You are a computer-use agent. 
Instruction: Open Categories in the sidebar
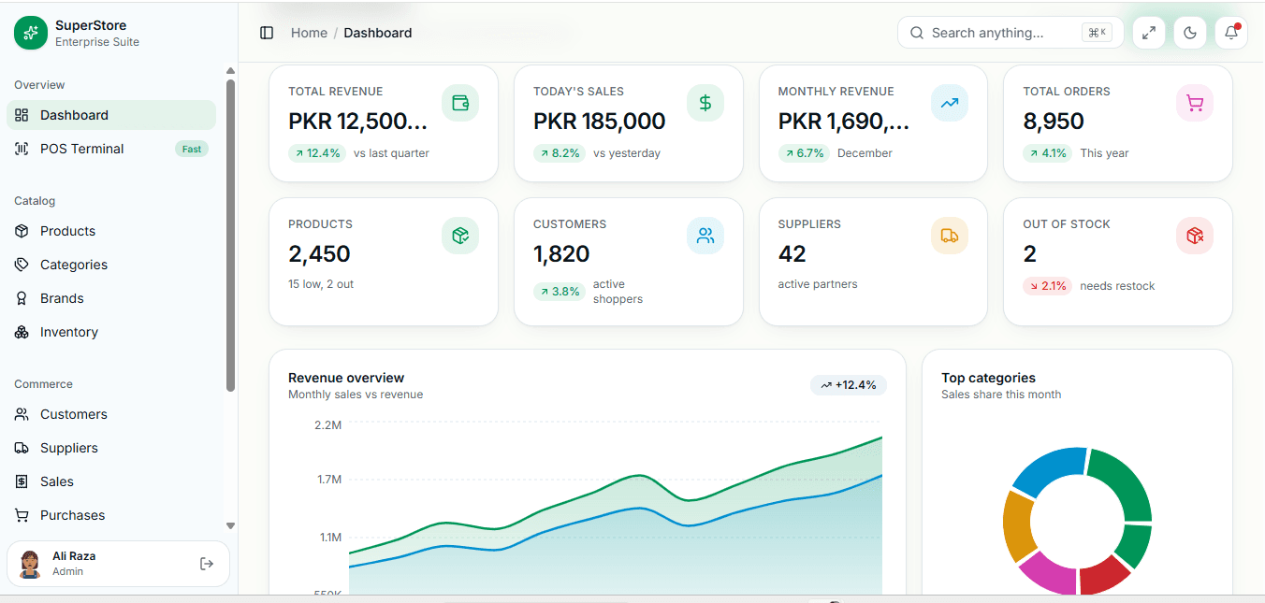[111, 265]
